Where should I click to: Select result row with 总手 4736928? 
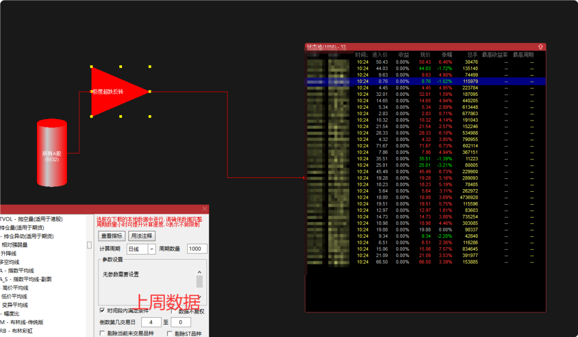tap(426, 198)
